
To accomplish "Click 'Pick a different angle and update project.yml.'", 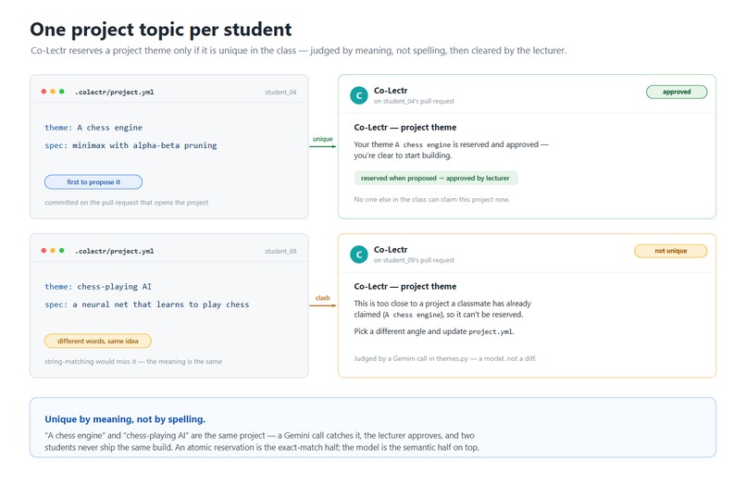I will pyautogui.click(x=434, y=331).
